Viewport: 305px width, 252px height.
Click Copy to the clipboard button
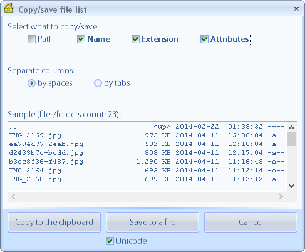point(54,222)
